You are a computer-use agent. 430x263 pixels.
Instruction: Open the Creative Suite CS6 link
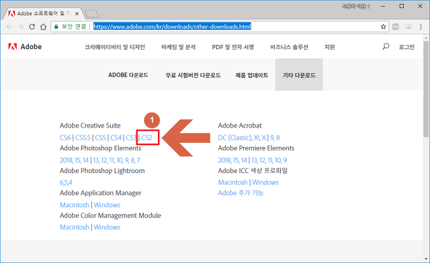(x=65, y=138)
